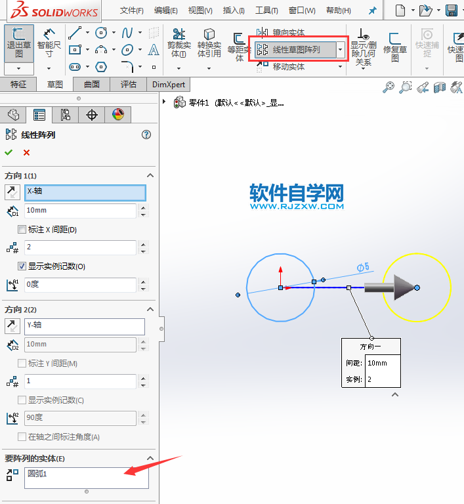The height and width of the screenshot is (504, 464).
Task: Open dropdown under 剪裁实体 button
Action: pos(179,68)
